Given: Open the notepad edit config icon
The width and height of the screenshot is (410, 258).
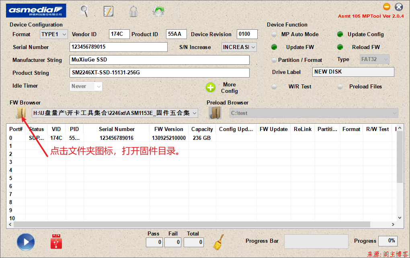Looking at the screenshot, I should [108, 11].
